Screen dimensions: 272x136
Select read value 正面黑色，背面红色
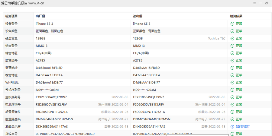147,31
